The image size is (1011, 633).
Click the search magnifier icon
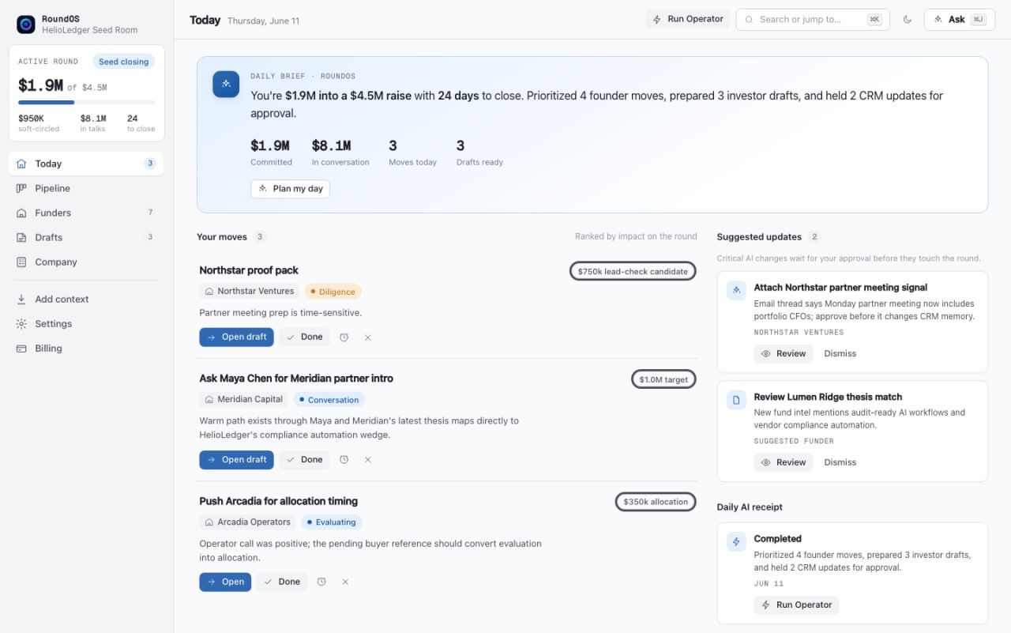point(750,20)
